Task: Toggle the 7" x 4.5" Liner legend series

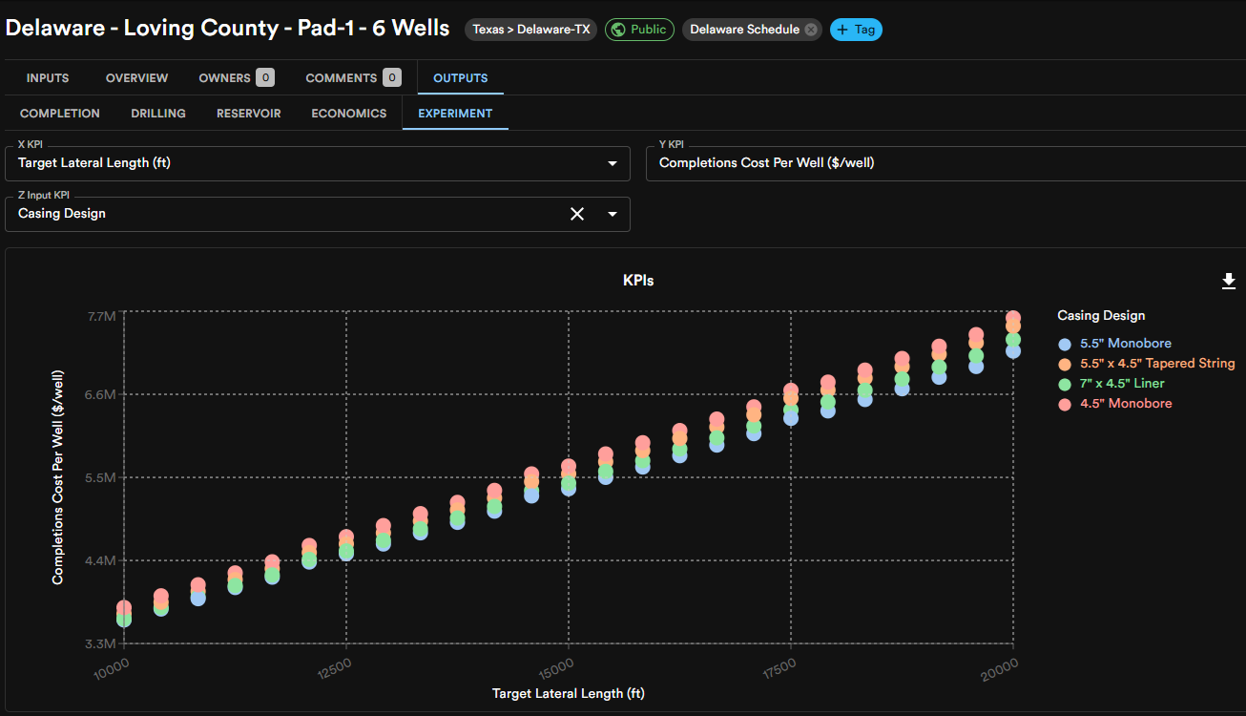Action: 1111,384
